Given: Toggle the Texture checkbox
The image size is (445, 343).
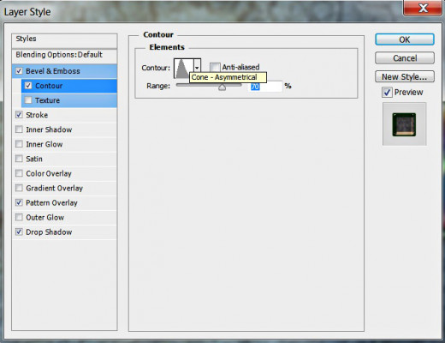Looking at the screenshot, I should coord(28,100).
